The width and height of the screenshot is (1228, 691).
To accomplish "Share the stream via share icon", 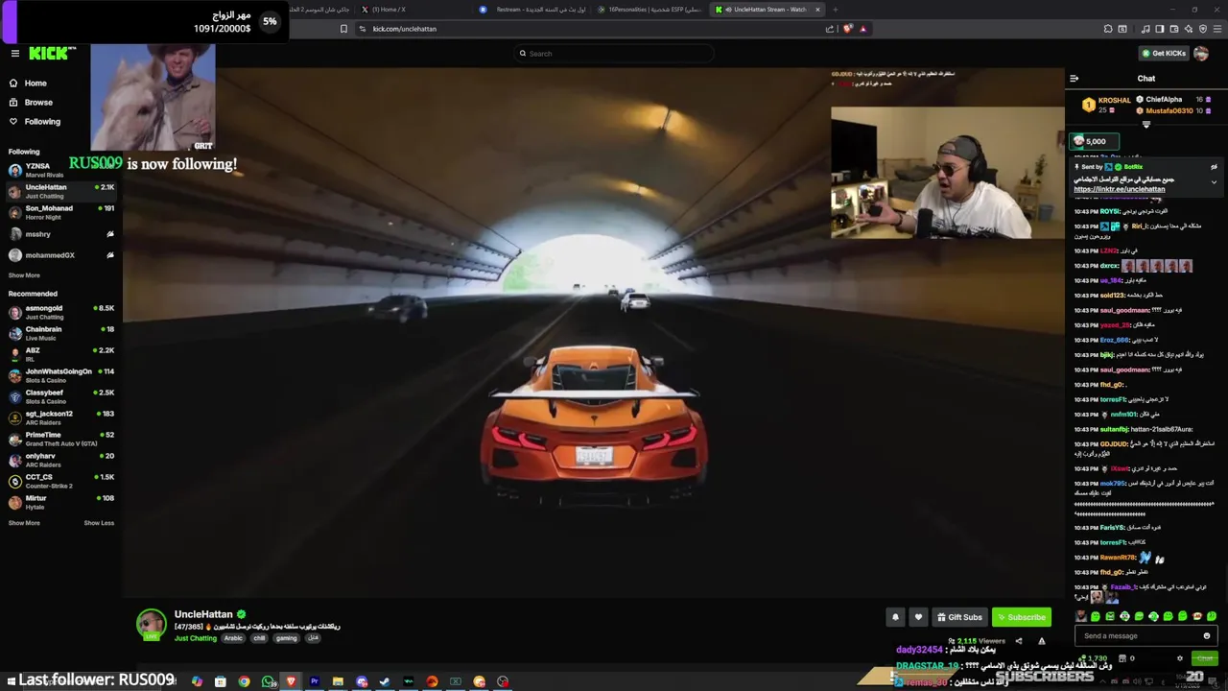I will click(1019, 641).
